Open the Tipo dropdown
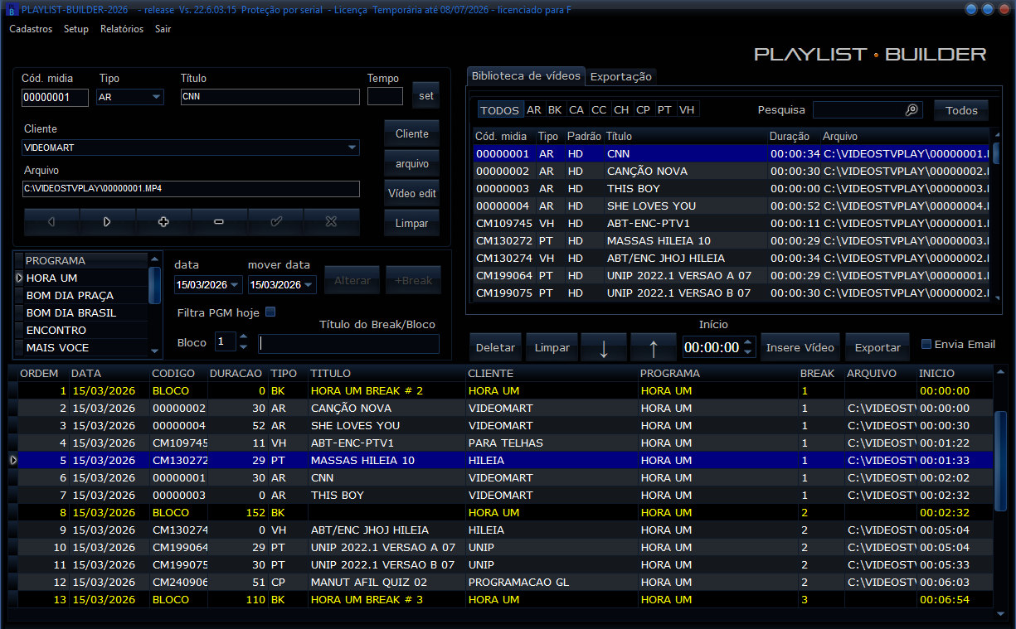This screenshot has width=1016, height=629. coord(156,97)
